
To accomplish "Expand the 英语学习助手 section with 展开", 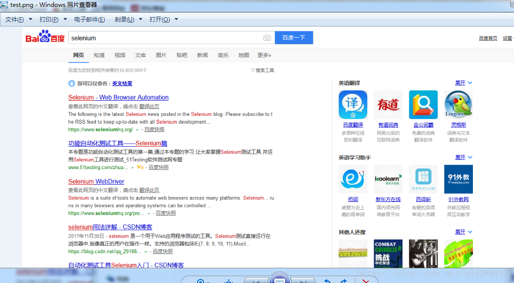I will point(464,157).
